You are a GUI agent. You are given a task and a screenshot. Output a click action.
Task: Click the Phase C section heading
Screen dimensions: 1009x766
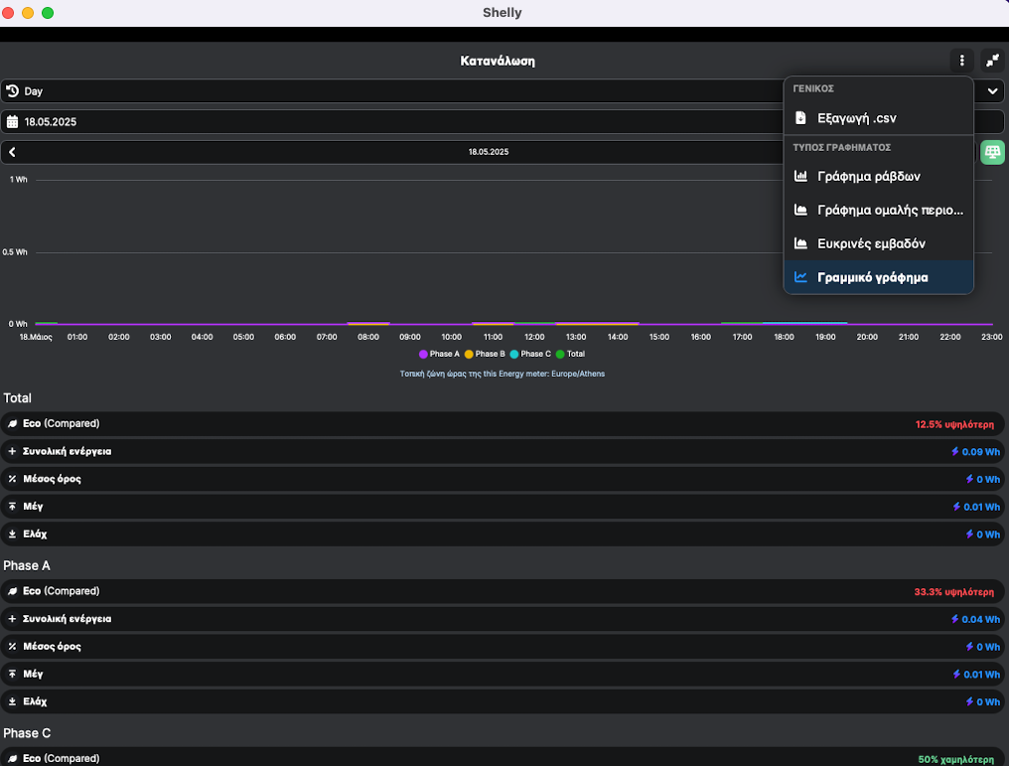click(x=27, y=732)
